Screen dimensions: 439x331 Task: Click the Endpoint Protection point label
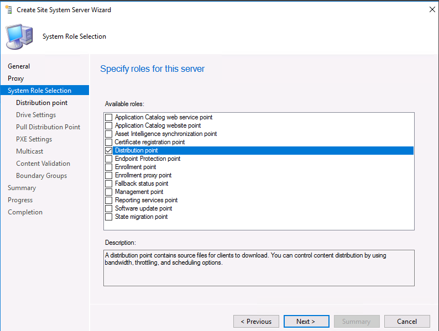pos(148,159)
